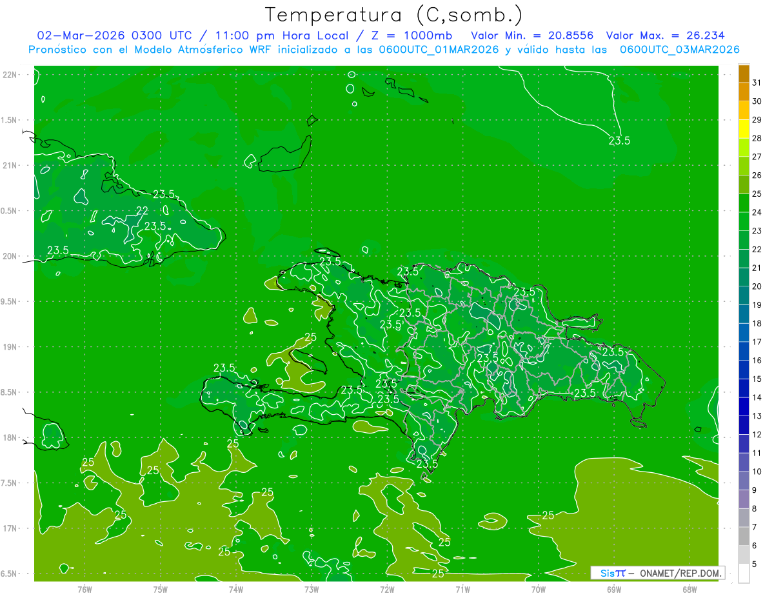Click the "0600UTC_03MAR2026" valid-until time
The height and width of the screenshot is (598, 774).
[679, 49]
